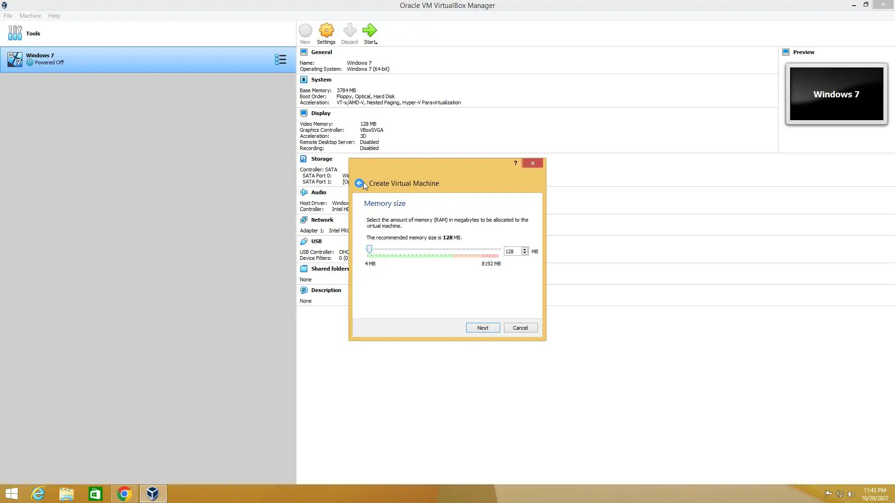The height and width of the screenshot is (503, 895).
Task: Click the USB section icon
Action: [303, 241]
